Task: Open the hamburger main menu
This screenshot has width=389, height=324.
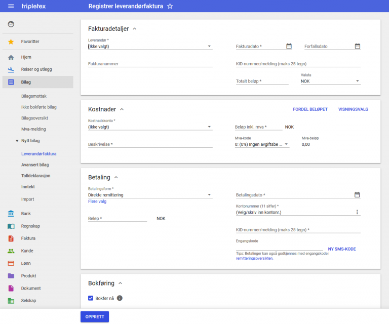Action: click(11, 6)
